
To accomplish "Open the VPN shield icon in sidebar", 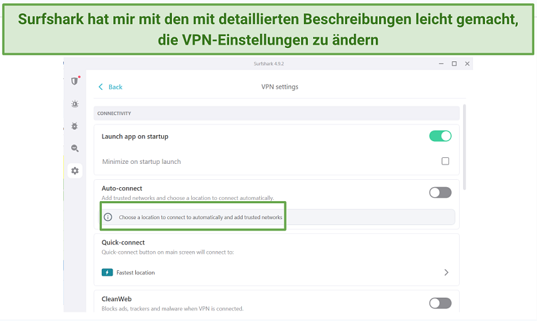I will coord(75,81).
